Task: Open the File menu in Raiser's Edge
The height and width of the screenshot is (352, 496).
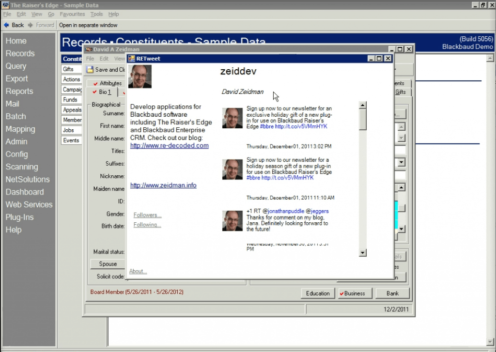Action: 7,14
